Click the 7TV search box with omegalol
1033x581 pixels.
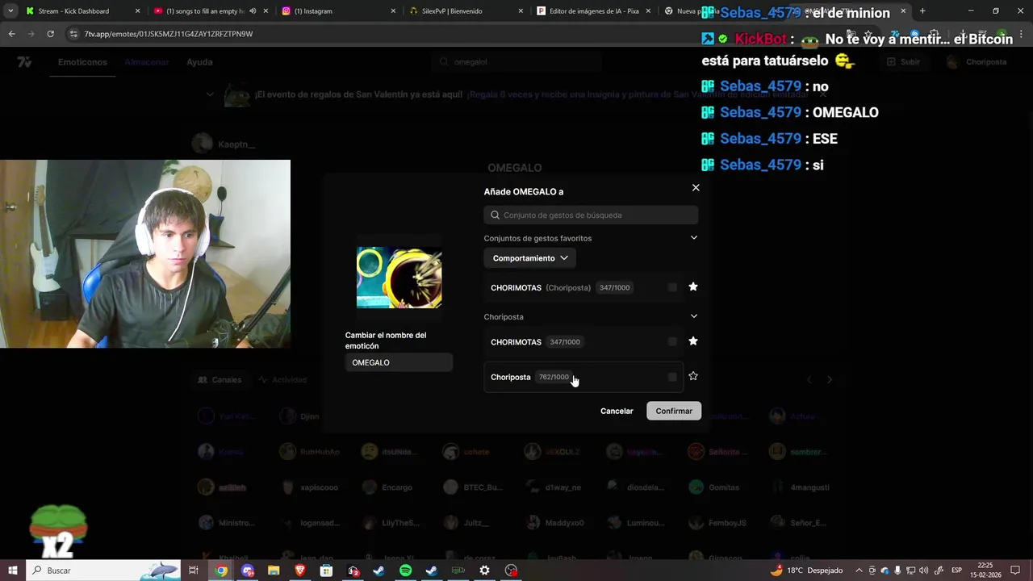coord(516,62)
